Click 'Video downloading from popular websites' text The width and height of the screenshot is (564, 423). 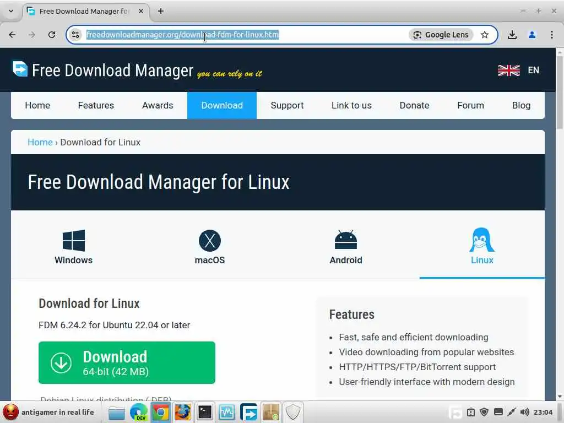(426, 352)
